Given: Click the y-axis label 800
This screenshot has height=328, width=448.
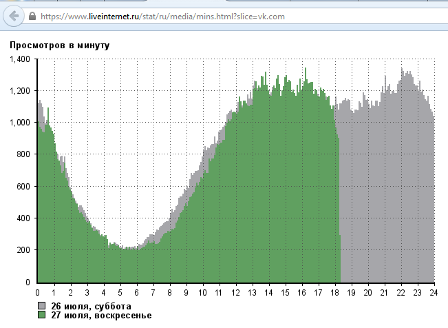Looking at the screenshot, I should (x=23, y=154).
